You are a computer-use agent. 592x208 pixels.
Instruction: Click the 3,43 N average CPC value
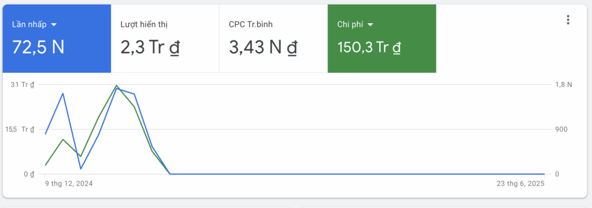(x=263, y=48)
